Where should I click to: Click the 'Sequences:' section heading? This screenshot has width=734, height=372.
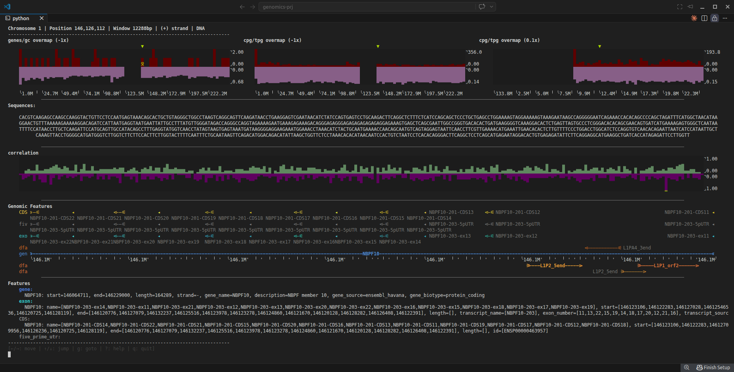pyautogui.click(x=22, y=106)
